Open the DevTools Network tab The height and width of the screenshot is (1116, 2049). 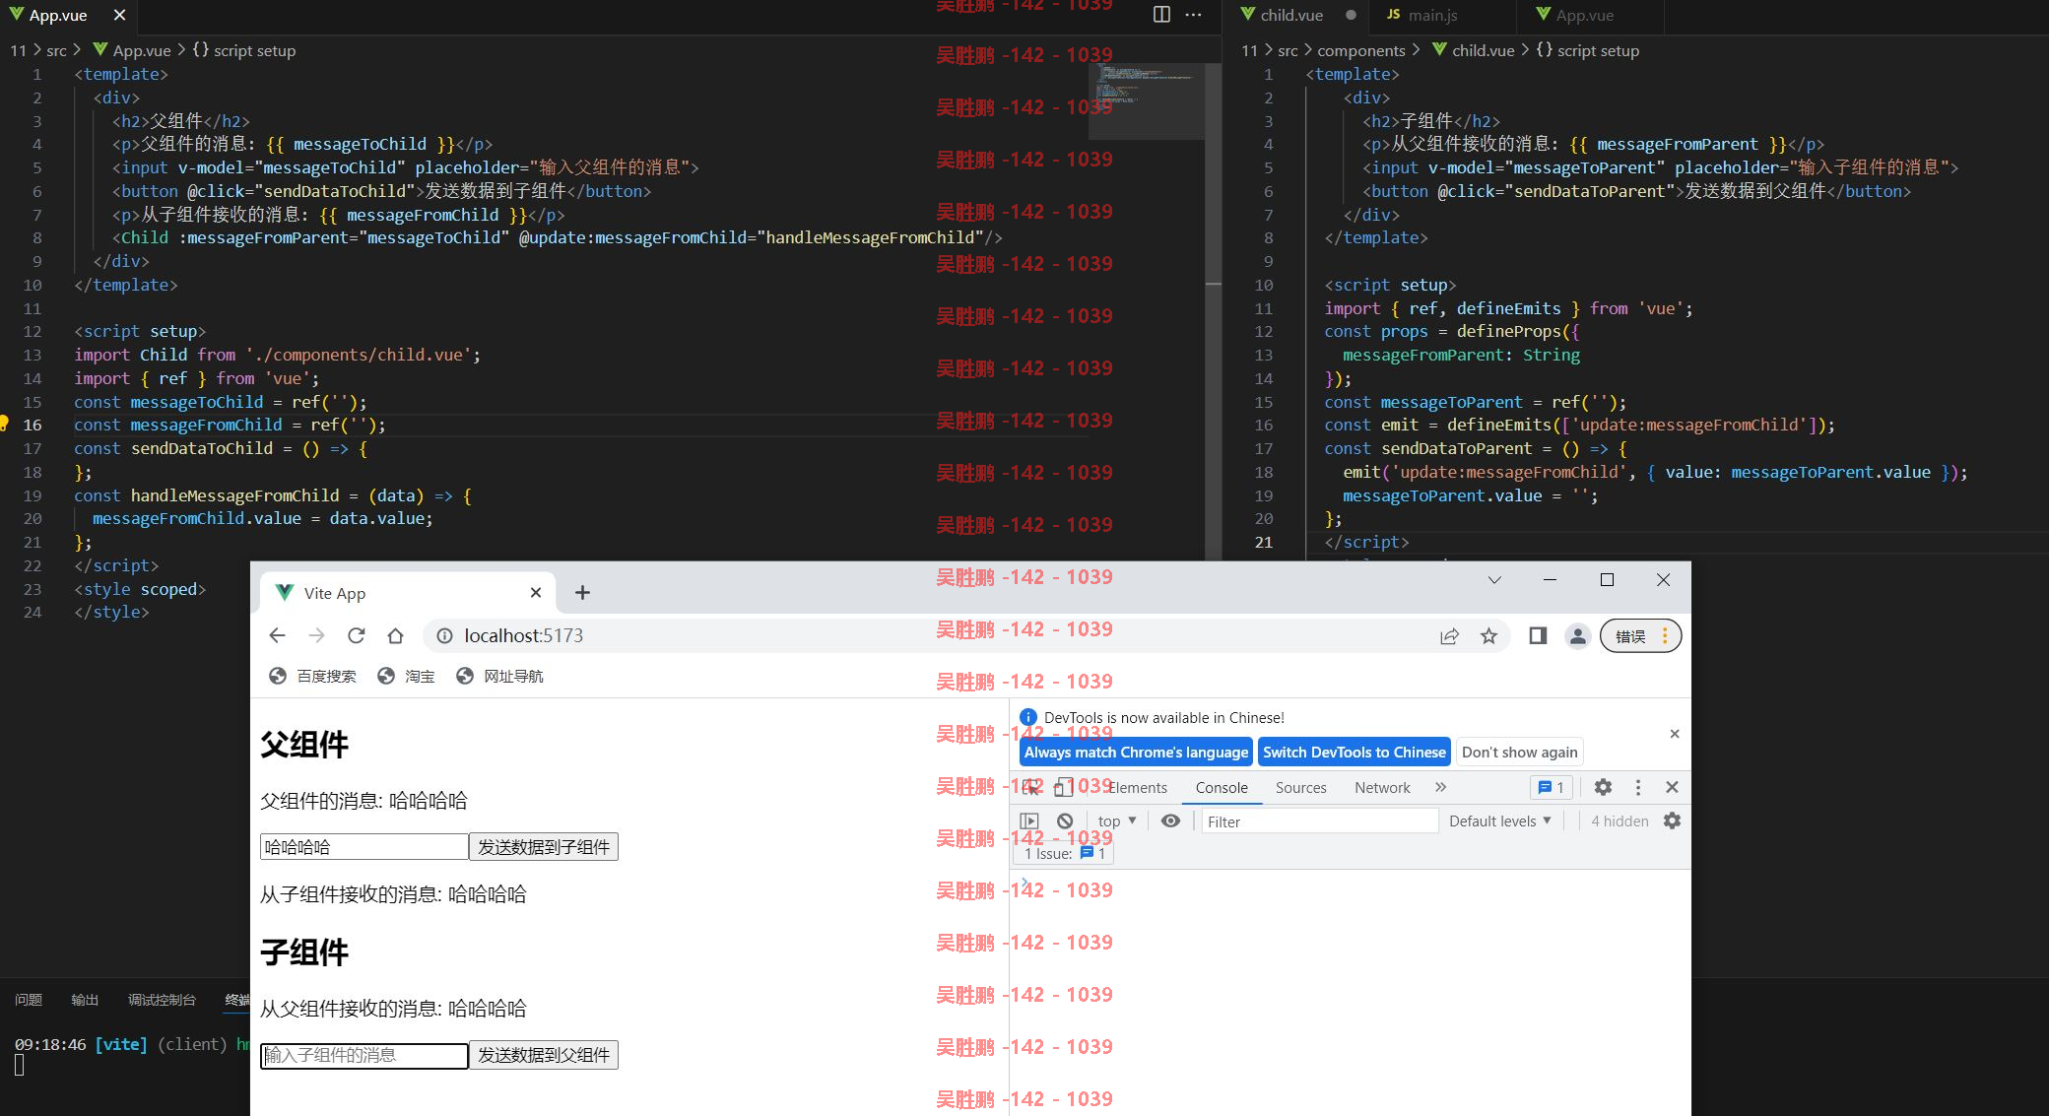(1382, 787)
